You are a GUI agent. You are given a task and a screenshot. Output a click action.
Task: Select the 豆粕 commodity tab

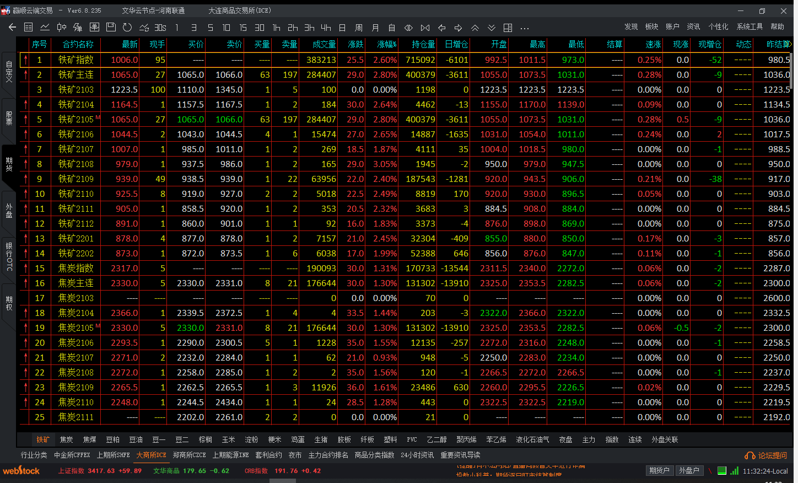(113, 439)
